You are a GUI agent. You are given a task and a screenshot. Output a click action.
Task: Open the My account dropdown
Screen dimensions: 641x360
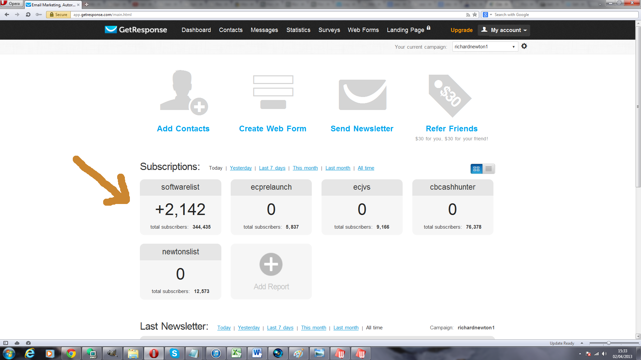(x=504, y=30)
